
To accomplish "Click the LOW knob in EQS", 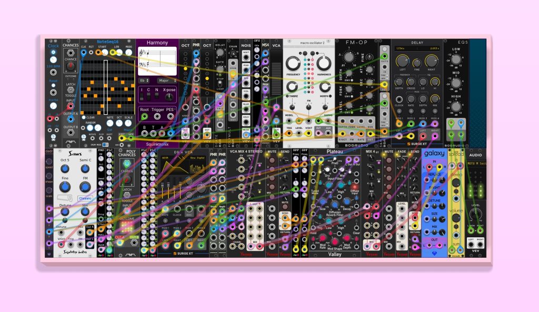I will 456,59.
